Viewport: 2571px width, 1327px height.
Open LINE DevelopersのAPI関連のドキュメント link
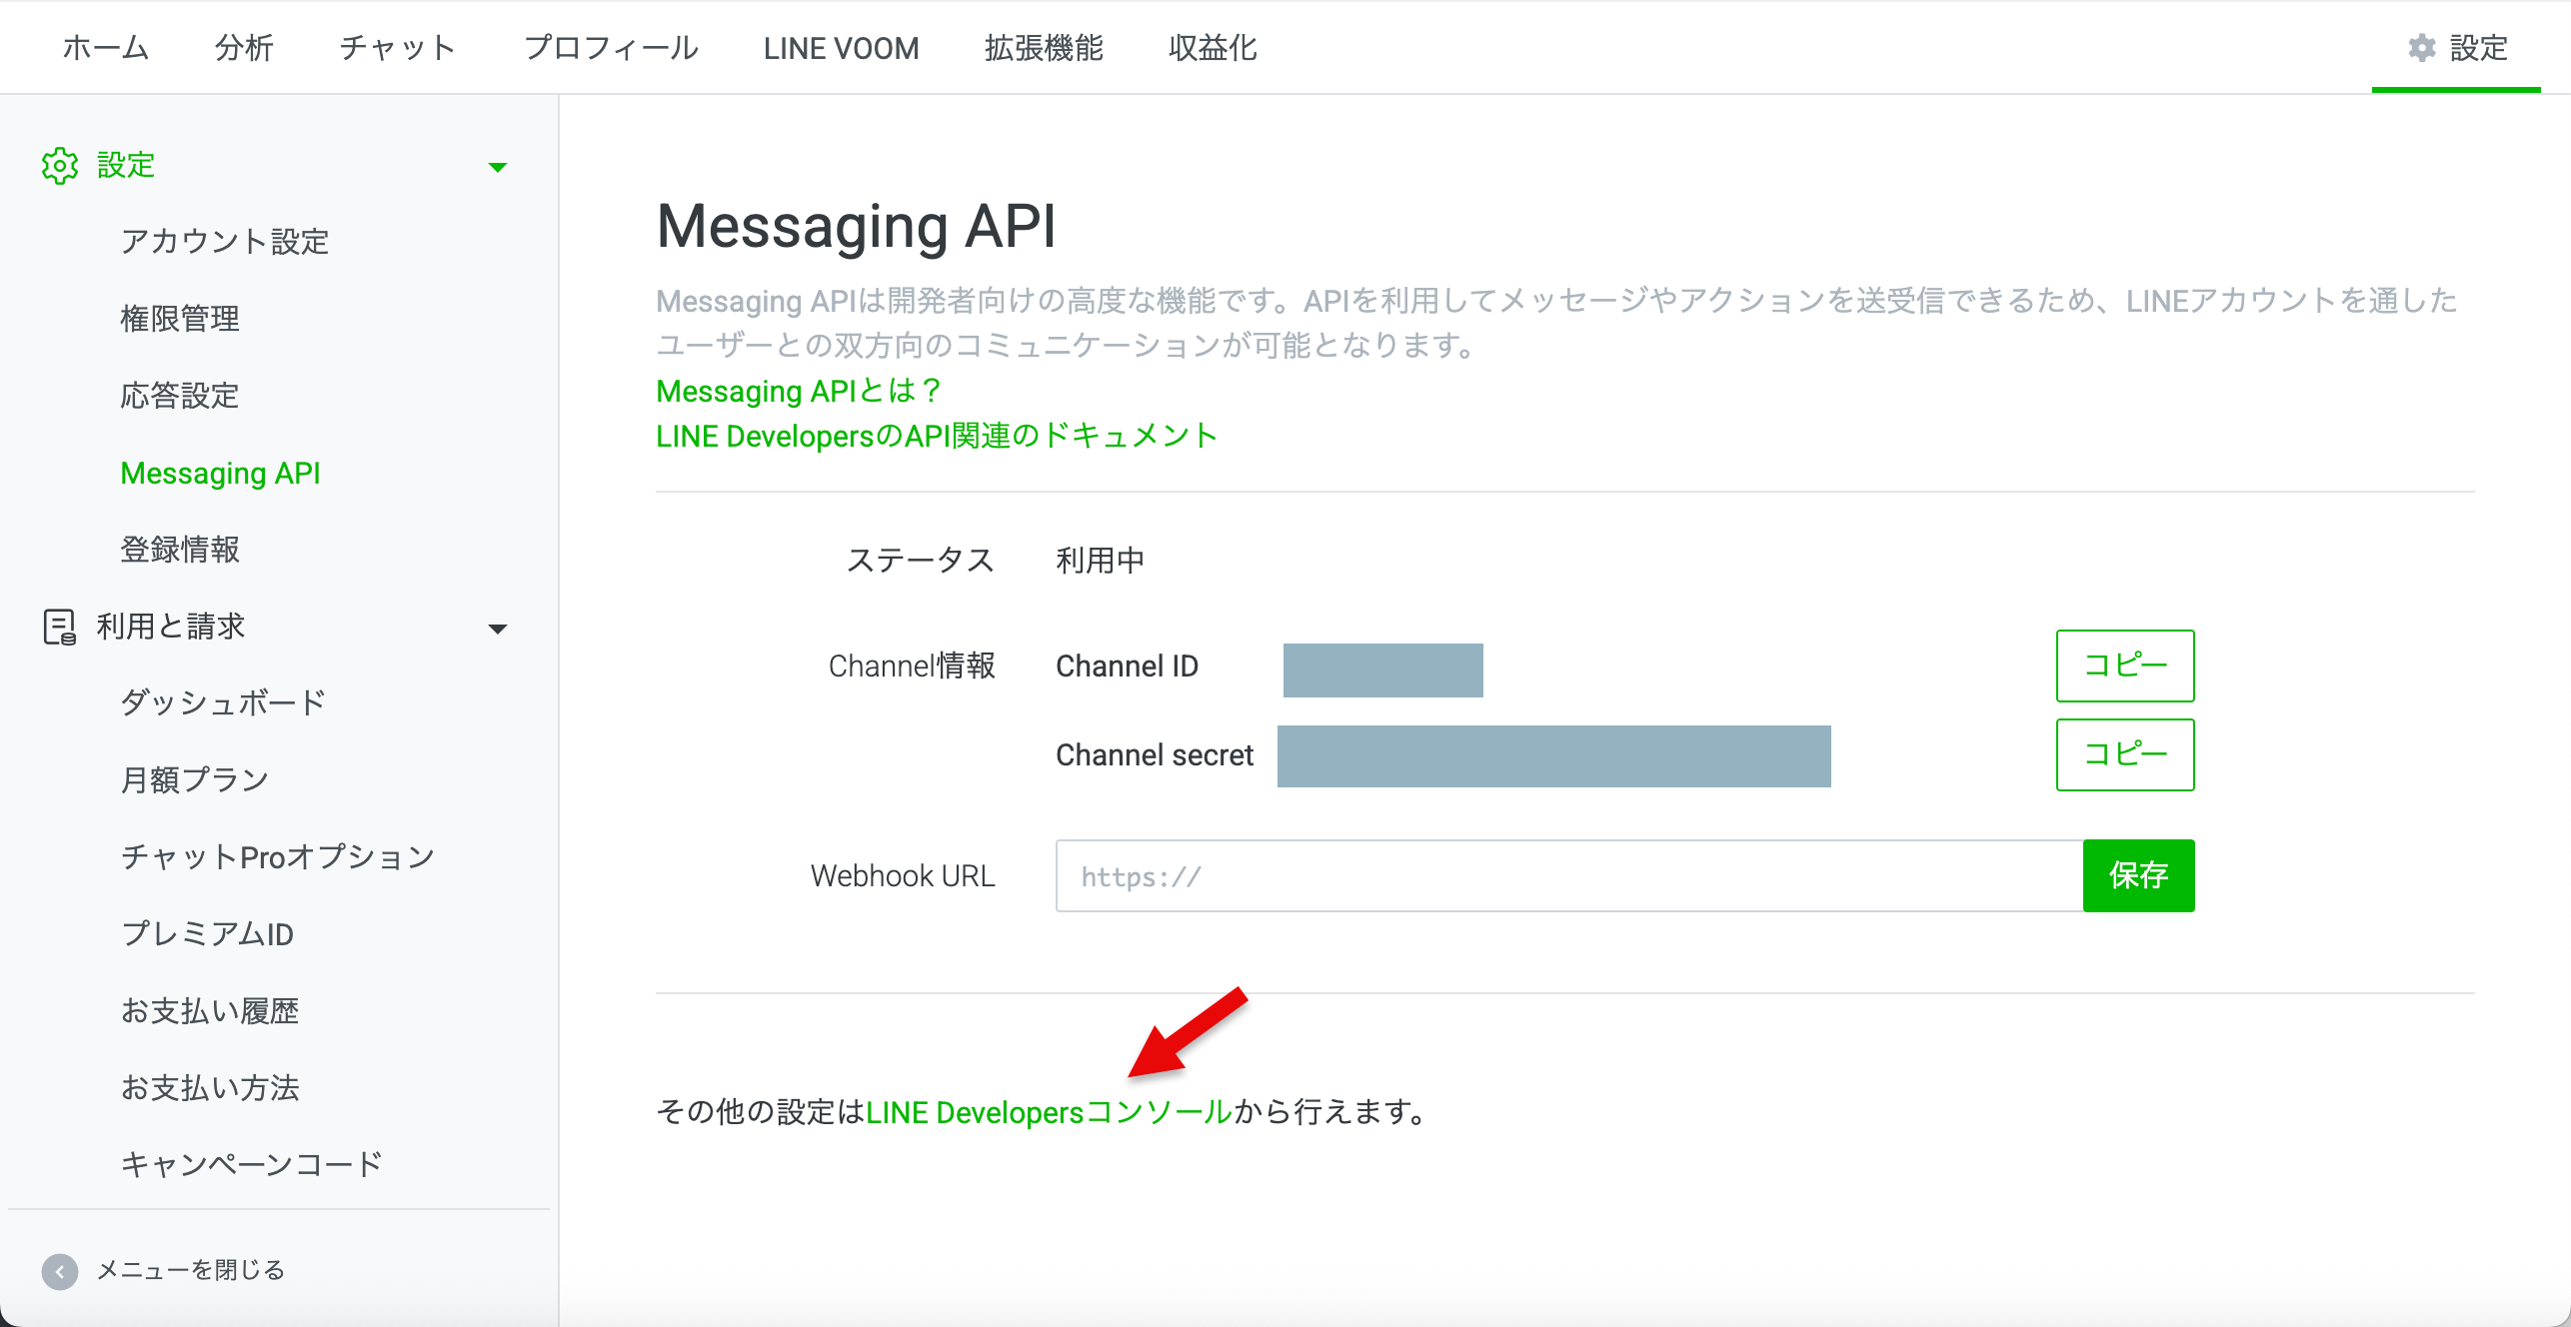coord(936,436)
